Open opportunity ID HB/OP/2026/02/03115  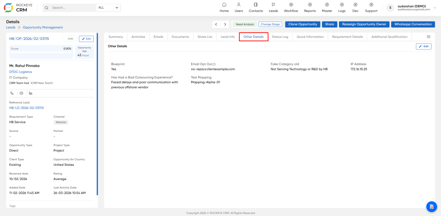coord(29,39)
